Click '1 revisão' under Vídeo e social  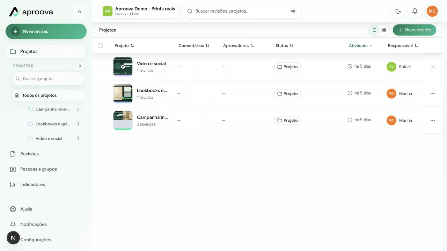[x=145, y=71]
